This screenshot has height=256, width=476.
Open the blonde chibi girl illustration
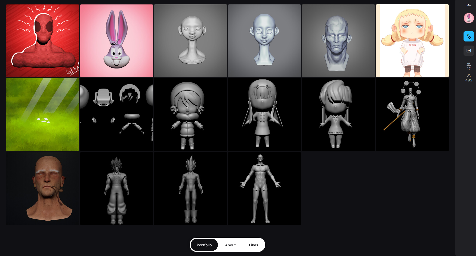tap(412, 41)
